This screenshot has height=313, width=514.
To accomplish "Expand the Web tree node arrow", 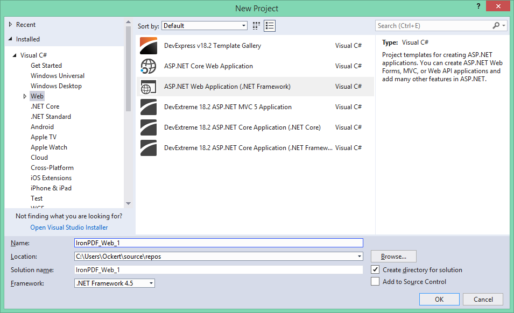I will [25, 96].
